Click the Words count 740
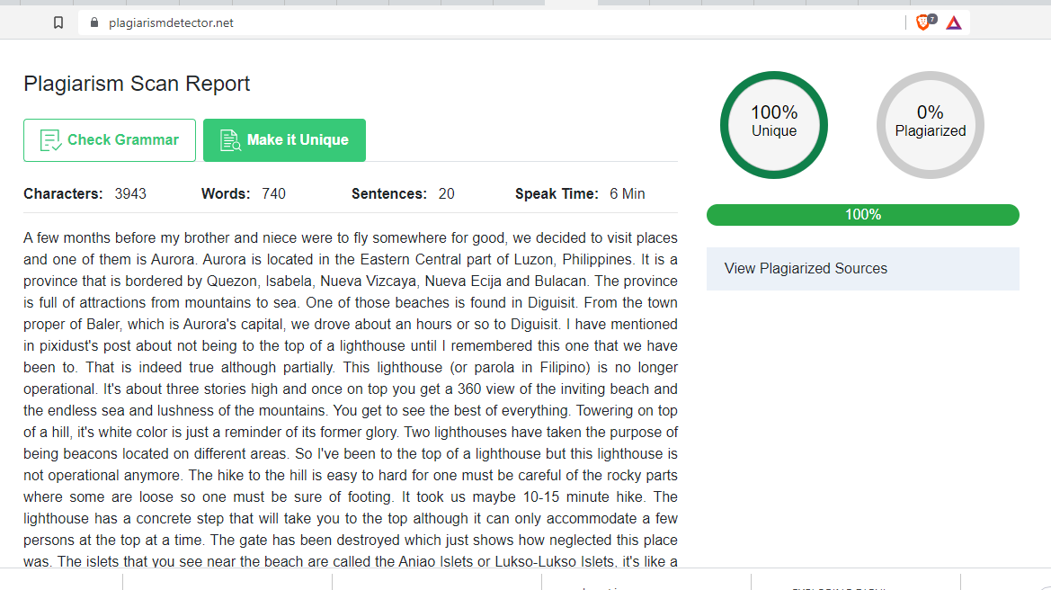The width and height of the screenshot is (1051, 590). (x=273, y=193)
